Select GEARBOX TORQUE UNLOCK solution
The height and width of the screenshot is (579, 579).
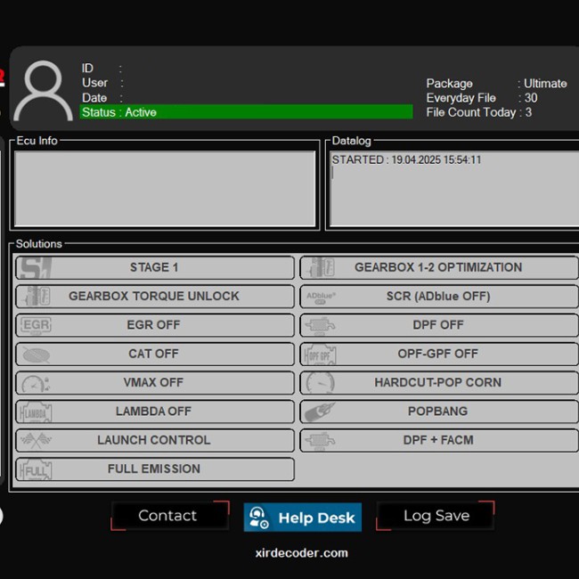[x=155, y=296]
